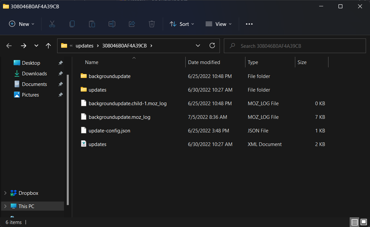
Task: Click the updates breadcrumb in address bar
Action: [x=84, y=46]
